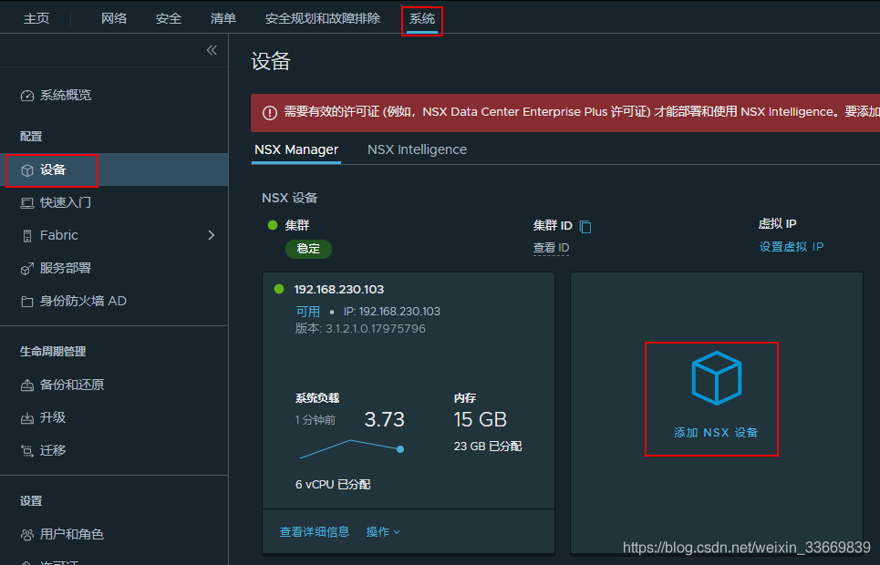
Task: Click the 用户和角色 people icon
Action: [x=27, y=535]
